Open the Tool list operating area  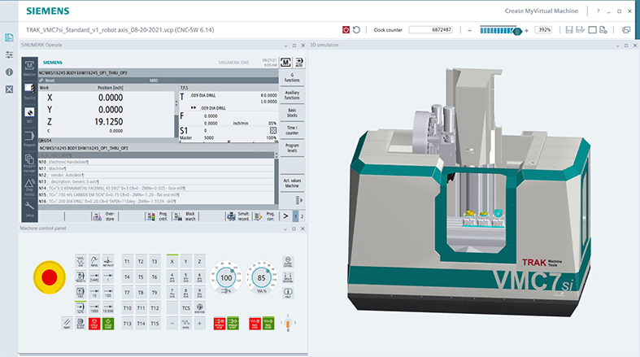click(29, 91)
